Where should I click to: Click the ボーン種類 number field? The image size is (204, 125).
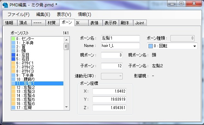pos(183,38)
